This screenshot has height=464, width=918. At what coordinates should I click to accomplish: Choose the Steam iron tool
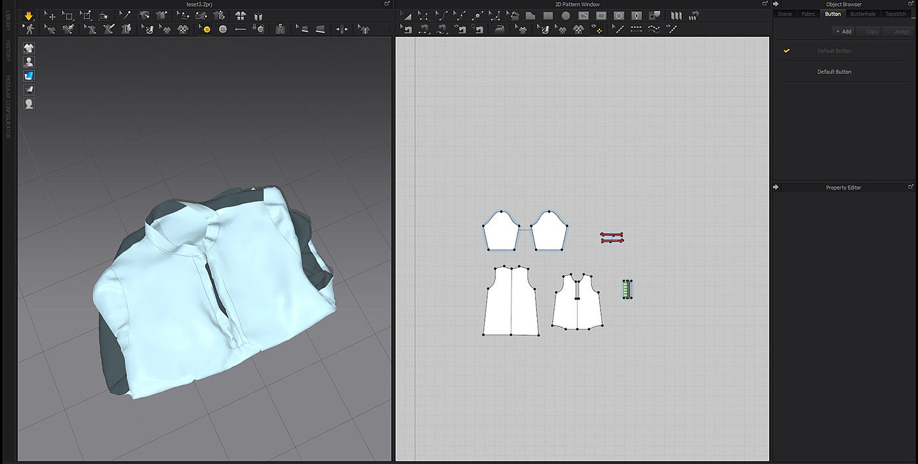tap(500, 29)
